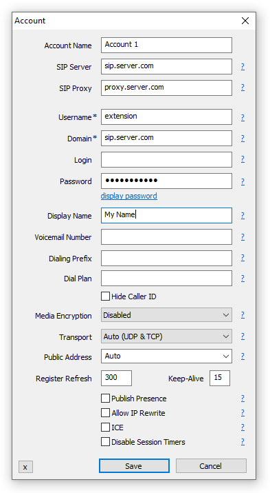This screenshot has height=493, width=270.
Task: Expand the Media Encryption dropdown
Action: tap(166, 315)
